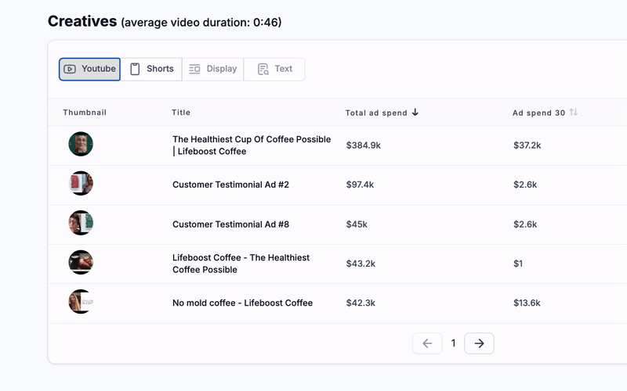Viewport: 627px width, 391px height.
Task: Go to next page arrow
Action: pos(479,343)
